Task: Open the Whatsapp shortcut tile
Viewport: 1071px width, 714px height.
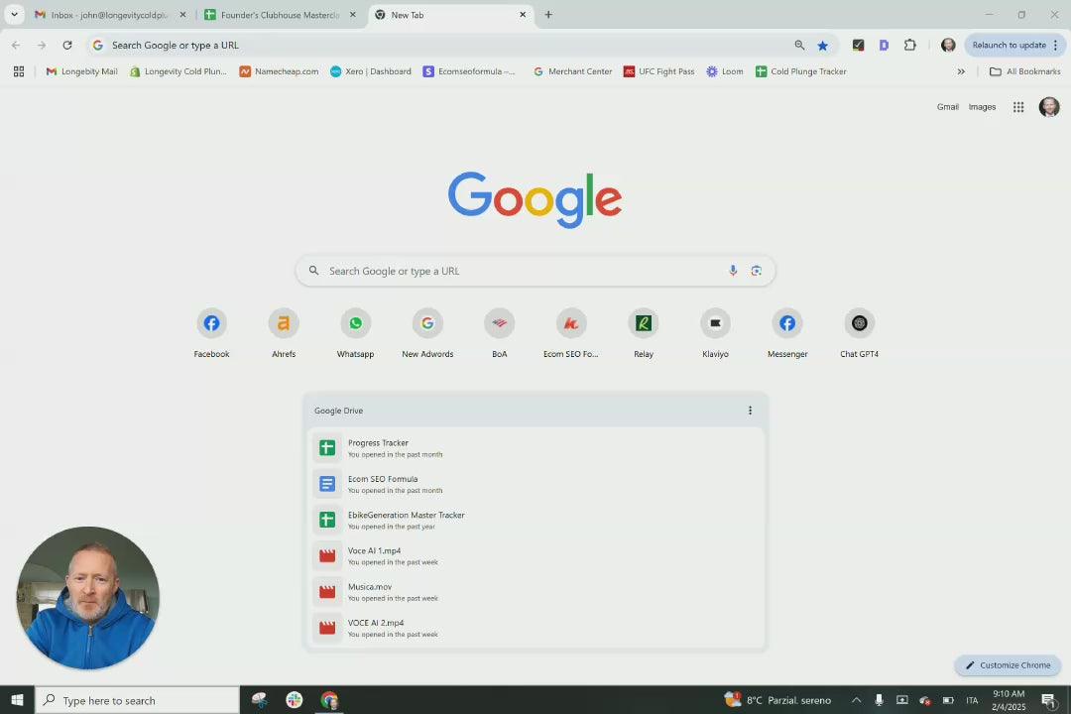Action: [355, 323]
